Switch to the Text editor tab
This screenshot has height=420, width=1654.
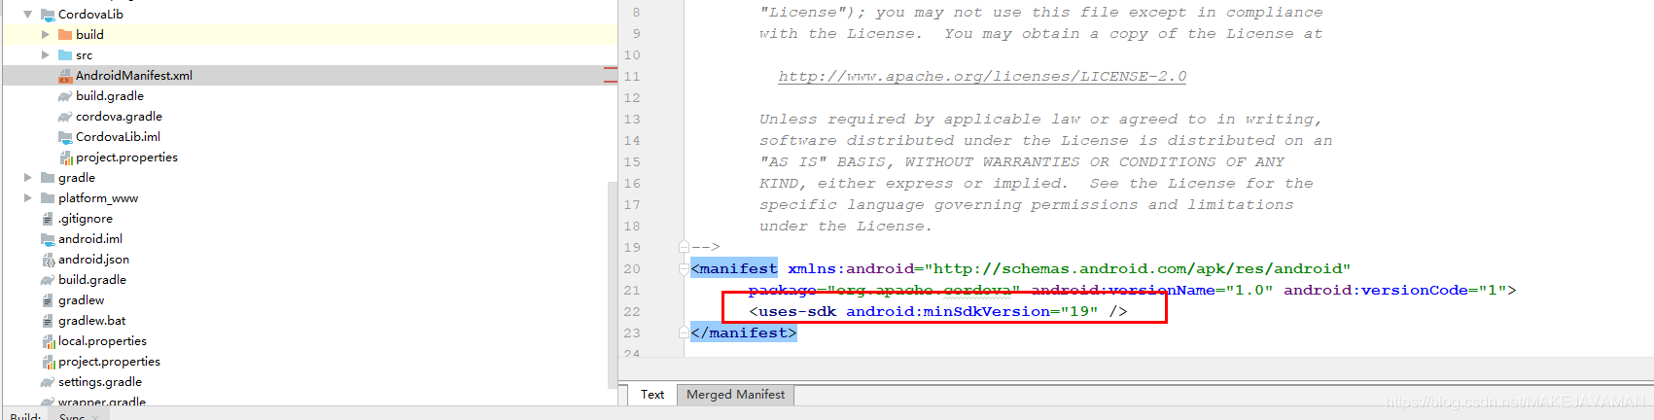(652, 394)
